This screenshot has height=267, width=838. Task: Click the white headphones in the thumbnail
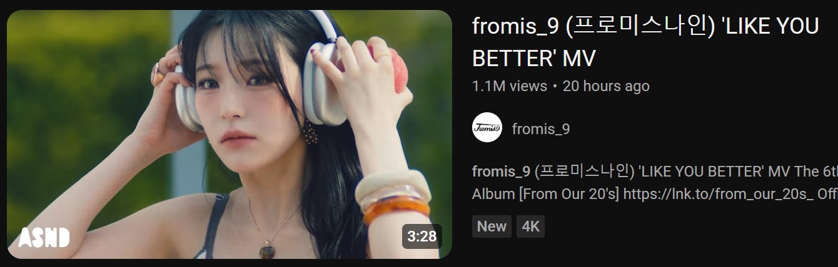325,81
